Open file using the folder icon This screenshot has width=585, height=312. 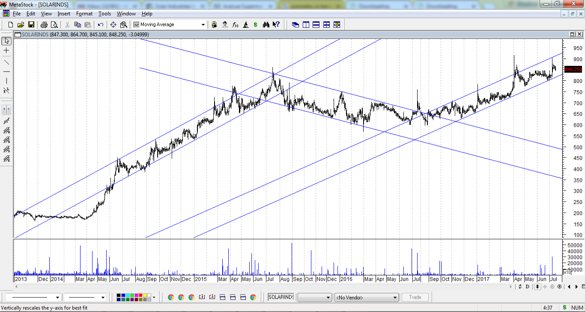[21, 25]
